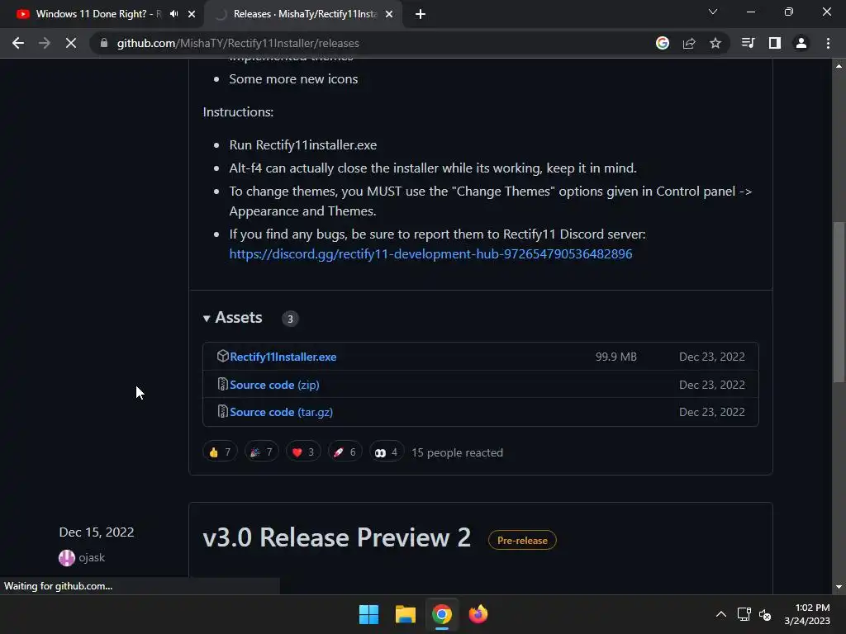Open clock and date 1:02 PM
The height and width of the screenshot is (634, 846).
[808, 614]
